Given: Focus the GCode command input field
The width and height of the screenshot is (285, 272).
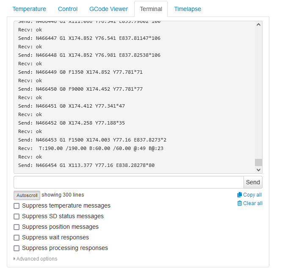Looking at the screenshot, I should [129, 182].
